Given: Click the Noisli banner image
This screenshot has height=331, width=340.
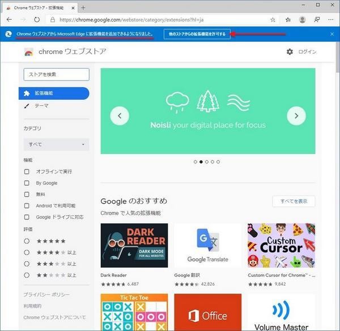Looking at the screenshot, I should 208,111.
